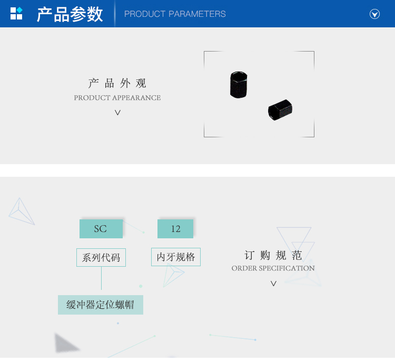Image resolution: width=395 pixels, height=363 pixels.
Task: Expand the chevron below PRODUCT APPEARANCE
Action: click(x=117, y=113)
